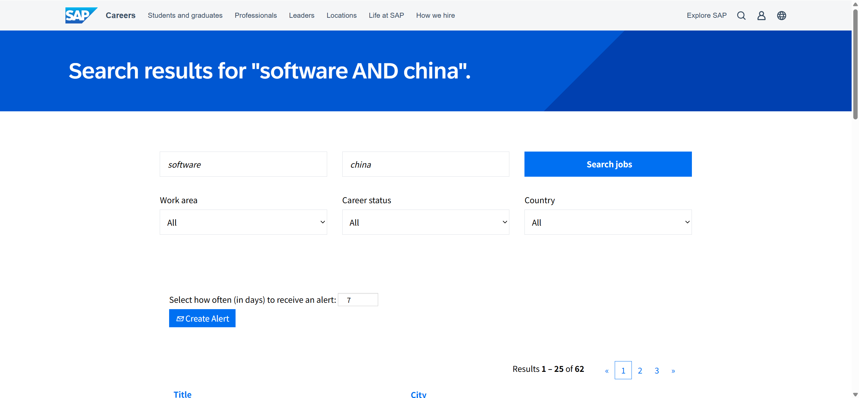The height and width of the screenshot is (398, 859).
Task: Open the Career status dropdown
Action: pyautogui.click(x=425, y=222)
